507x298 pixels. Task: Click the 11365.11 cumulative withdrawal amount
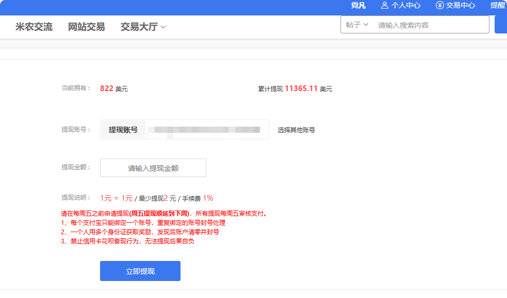[x=301, y=89]
